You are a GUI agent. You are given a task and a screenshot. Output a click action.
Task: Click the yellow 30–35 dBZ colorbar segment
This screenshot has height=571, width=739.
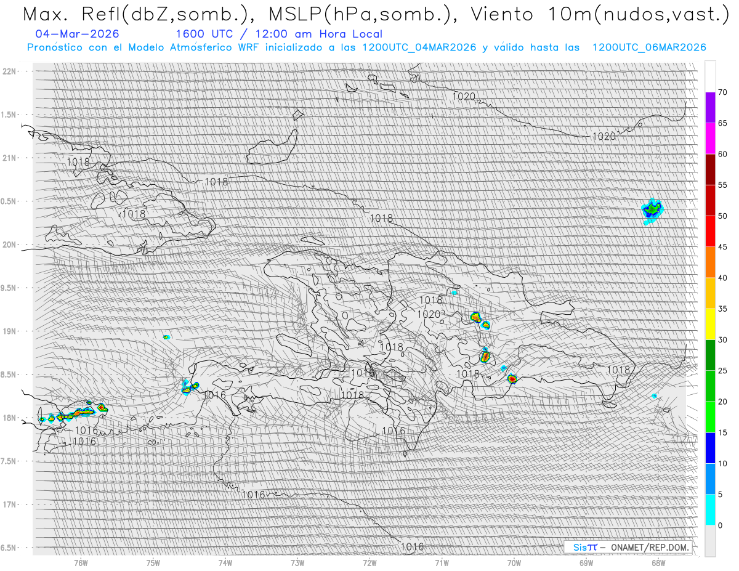(x=710, y=324)
